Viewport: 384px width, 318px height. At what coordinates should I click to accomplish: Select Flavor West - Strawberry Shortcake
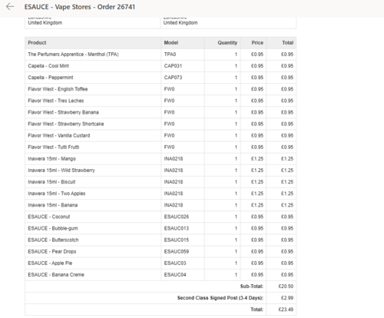coord(66,124)
